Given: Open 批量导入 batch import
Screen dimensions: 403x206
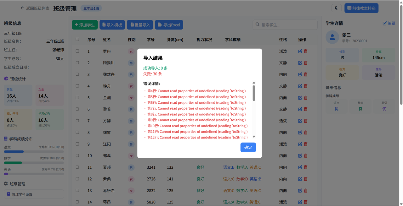Looking at the screenshot, I should click(140, 24).
